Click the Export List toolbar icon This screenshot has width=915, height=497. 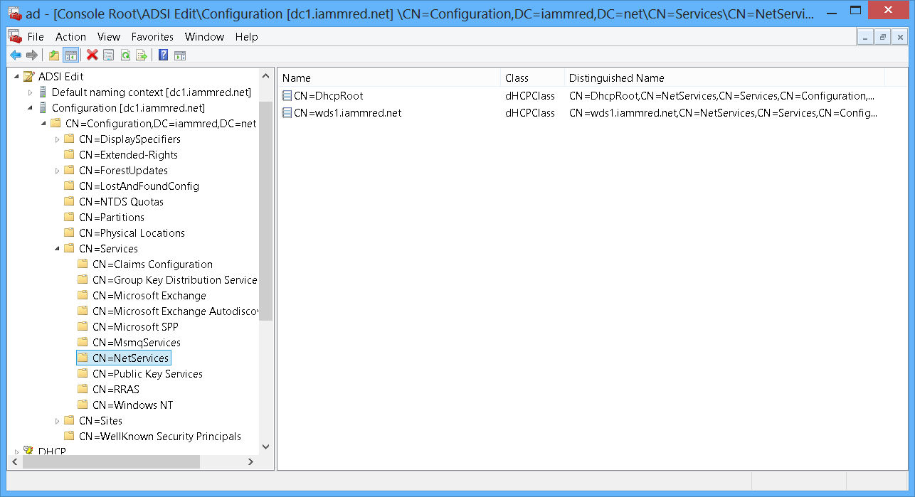(x=144, y=55)
